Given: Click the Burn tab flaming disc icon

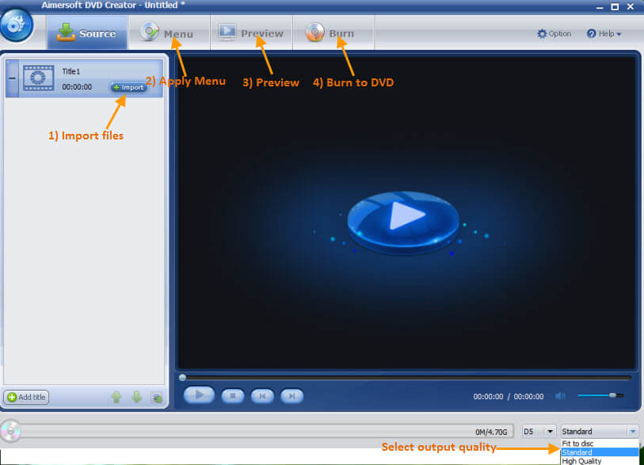Looking at the screenshot, I should coord(315,32).
